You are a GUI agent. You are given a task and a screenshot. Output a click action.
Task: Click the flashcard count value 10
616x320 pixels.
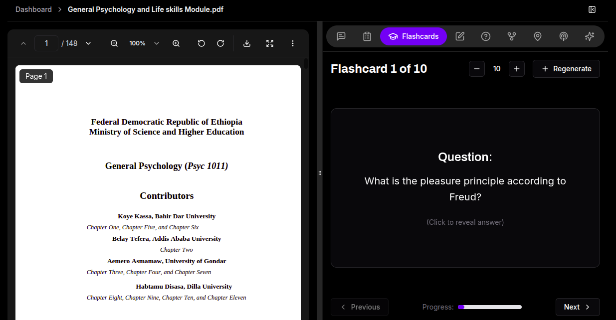[497, 69]
